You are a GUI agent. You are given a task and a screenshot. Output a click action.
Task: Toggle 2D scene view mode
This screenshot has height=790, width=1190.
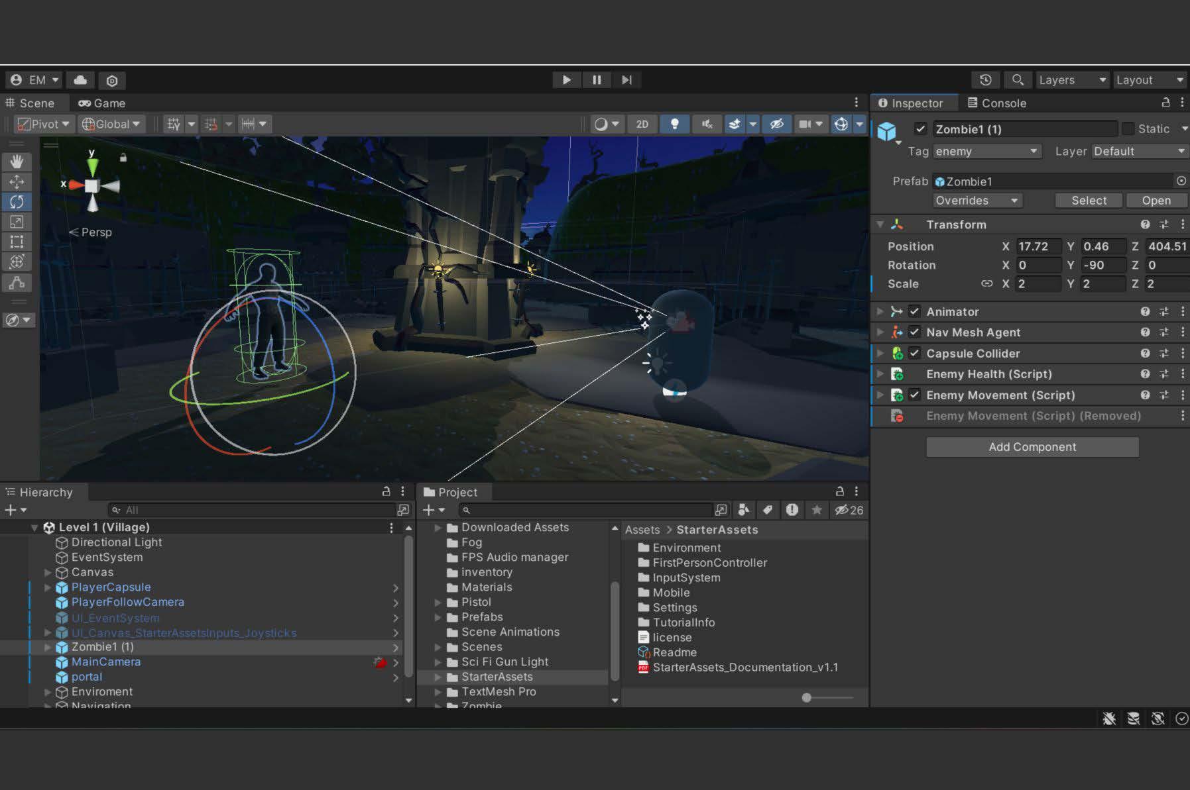coord(642,124)
